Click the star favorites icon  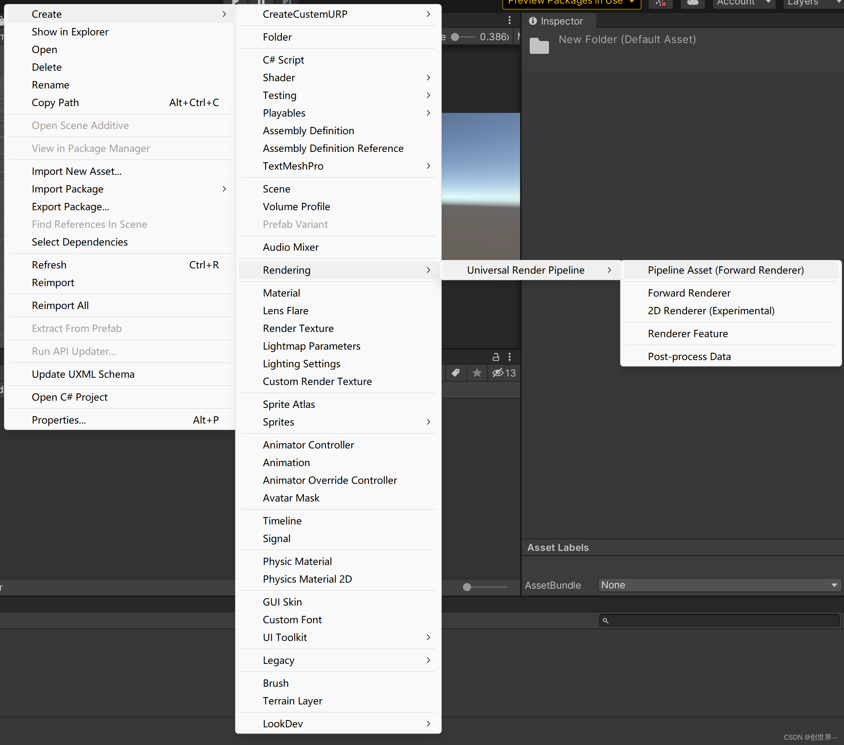(x=477, y=373)
